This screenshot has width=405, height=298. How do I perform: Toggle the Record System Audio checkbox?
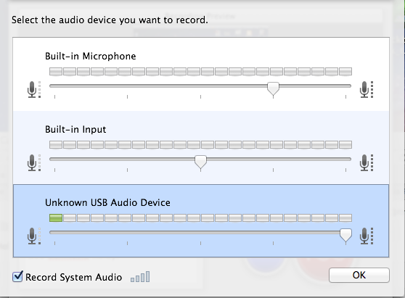click(x=17, y=276)
